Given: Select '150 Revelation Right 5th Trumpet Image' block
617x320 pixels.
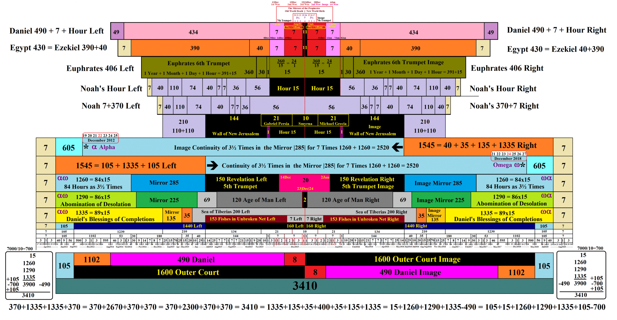Looking at the screenshot, I should (x=367, y=183).
